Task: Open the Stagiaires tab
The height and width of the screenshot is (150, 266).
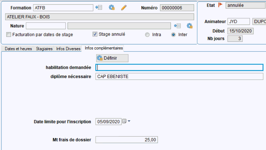Action: pos(44,49)
